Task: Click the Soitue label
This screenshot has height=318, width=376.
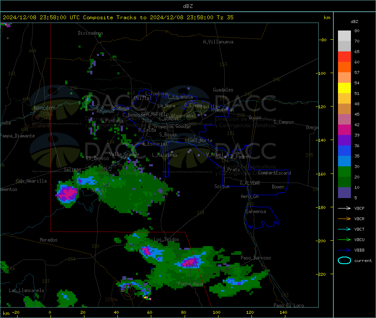Action: [x=222, y=186]
